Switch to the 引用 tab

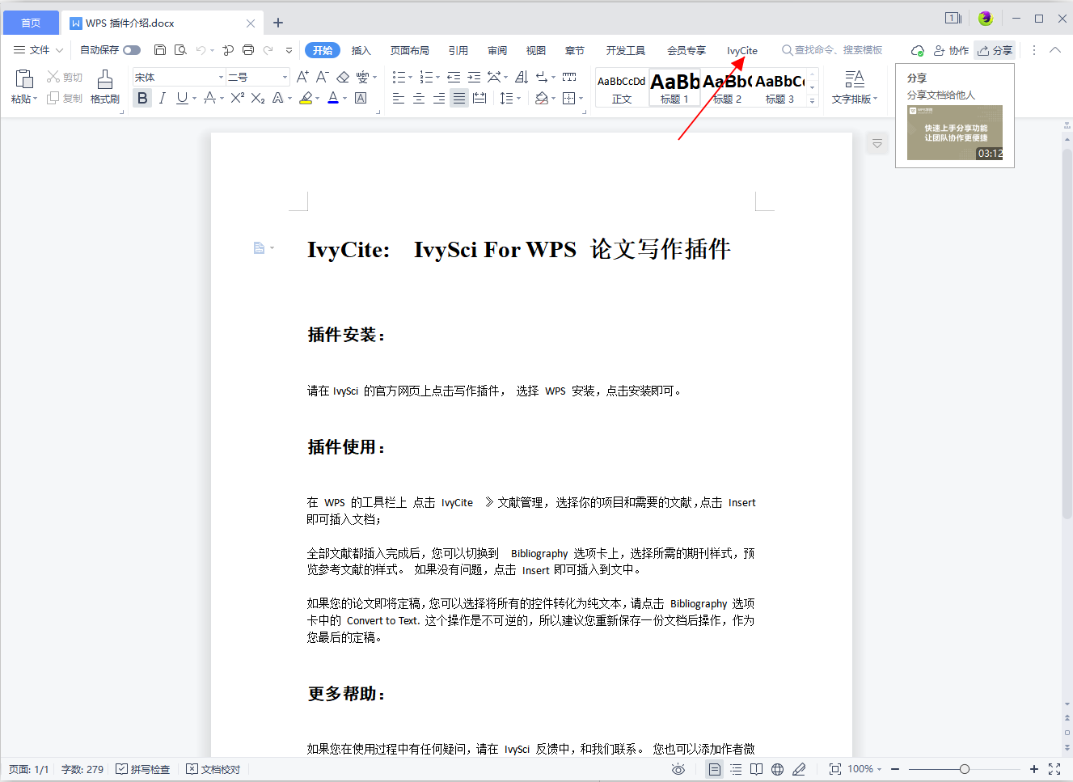[458, 50]
